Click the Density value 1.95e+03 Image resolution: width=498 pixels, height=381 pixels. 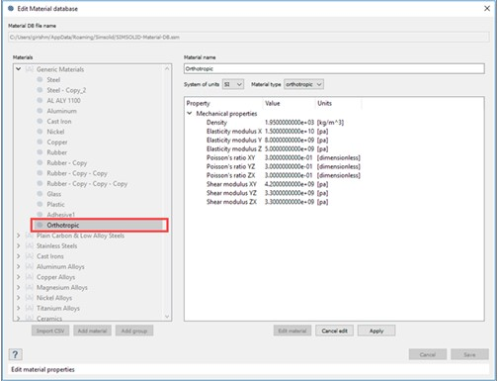pyautogui.click(x=290, y=123)
